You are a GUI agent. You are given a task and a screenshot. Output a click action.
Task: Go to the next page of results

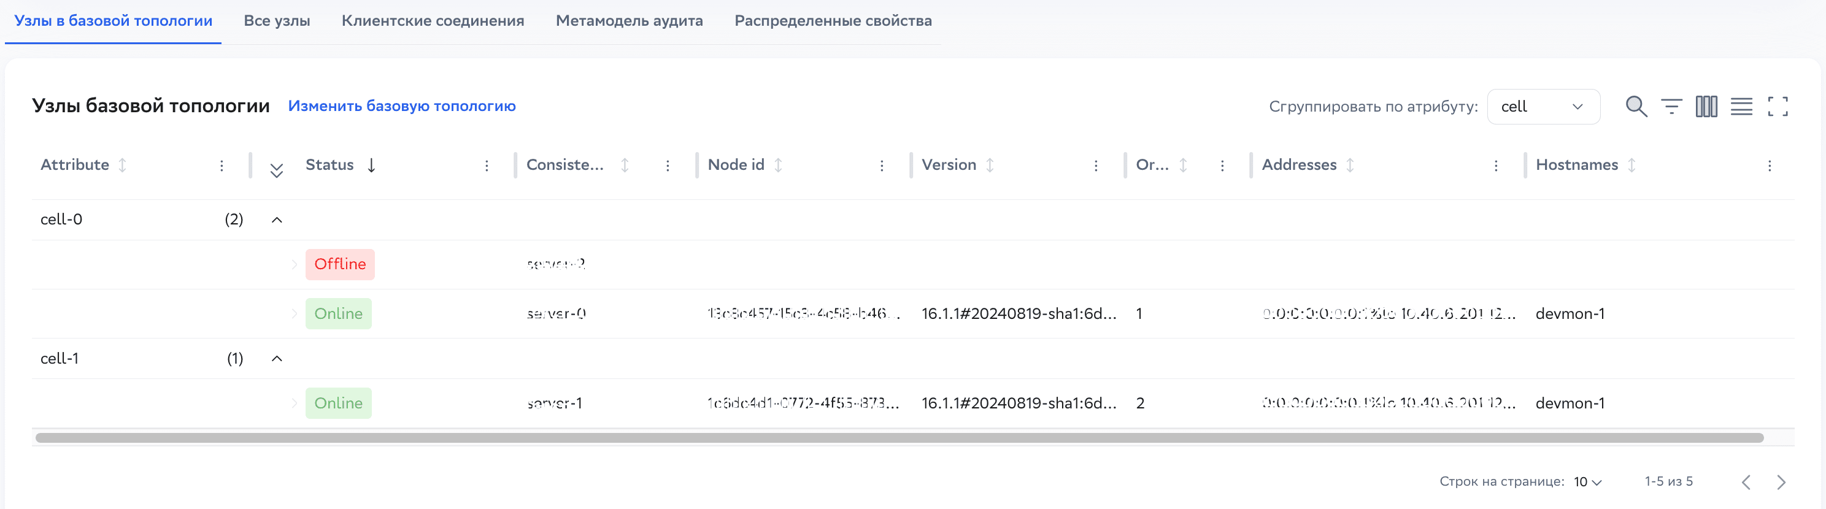1781,482
